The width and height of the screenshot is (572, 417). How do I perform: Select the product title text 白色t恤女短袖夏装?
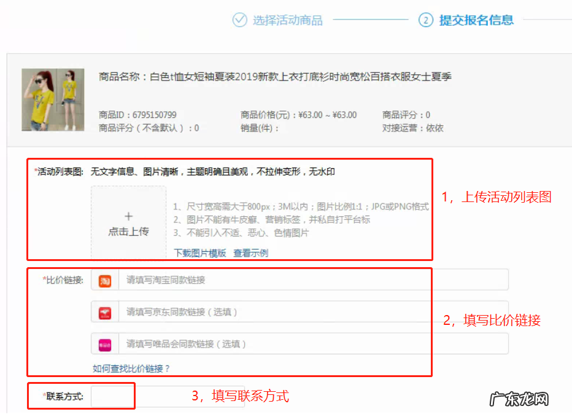coord(190,76)
